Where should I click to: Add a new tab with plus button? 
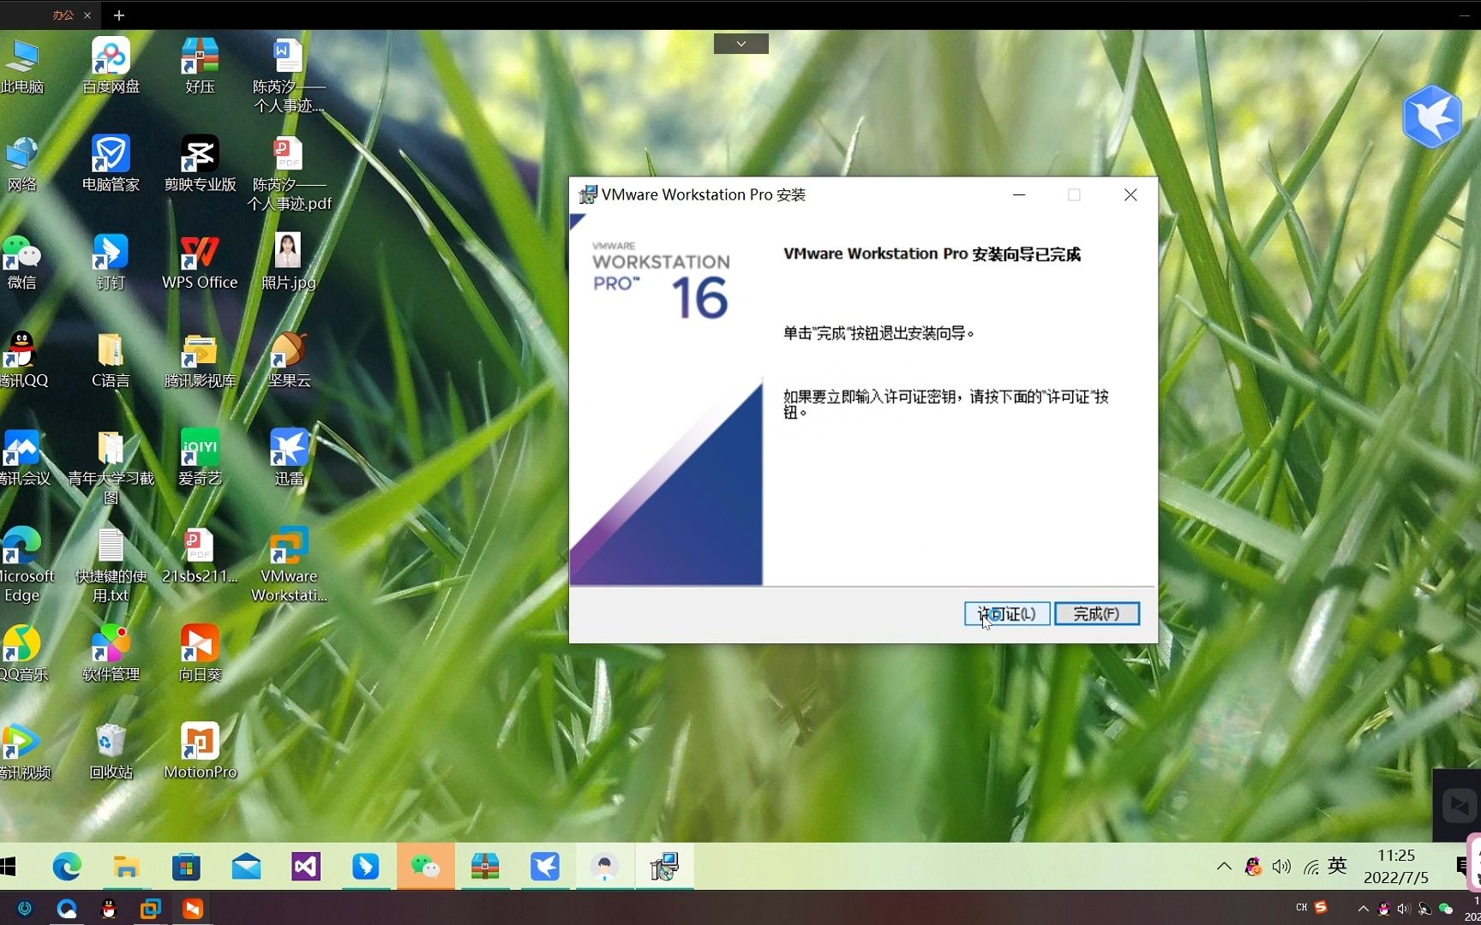tap(119, 15)
